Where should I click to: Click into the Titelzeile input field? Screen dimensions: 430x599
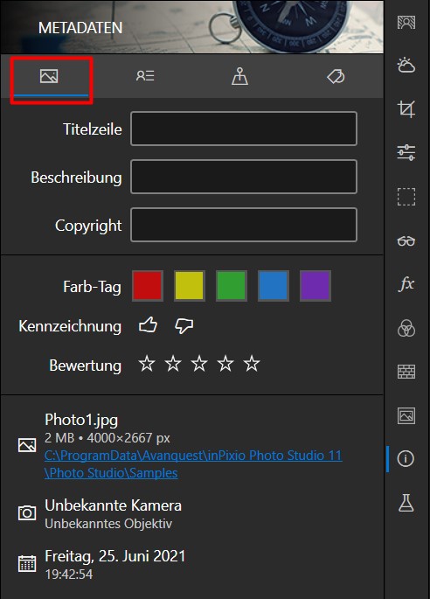tap(244, 129)
